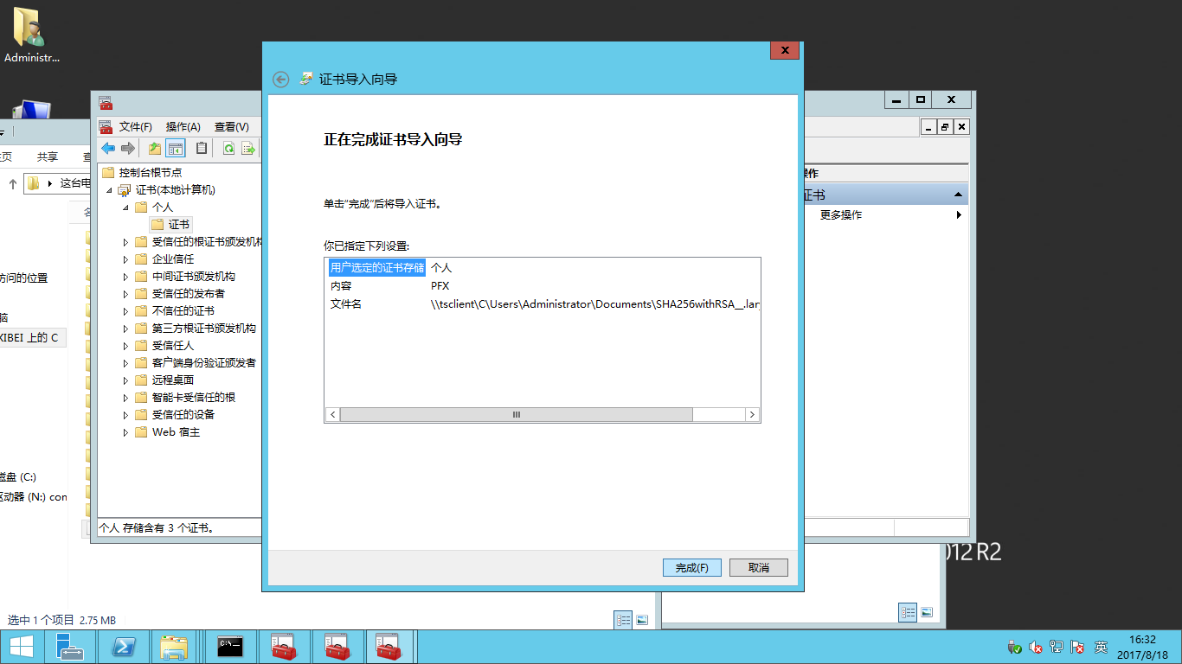Open PowerShell from the taskbar
1182x664 pixels.
[123, 647]
